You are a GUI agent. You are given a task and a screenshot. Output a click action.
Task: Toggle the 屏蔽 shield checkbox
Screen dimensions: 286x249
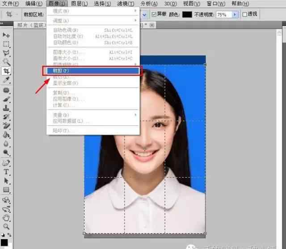[x=154, y=14]
